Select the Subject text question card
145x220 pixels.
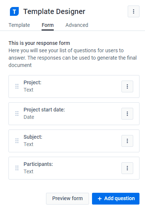[x=74, y=141]
